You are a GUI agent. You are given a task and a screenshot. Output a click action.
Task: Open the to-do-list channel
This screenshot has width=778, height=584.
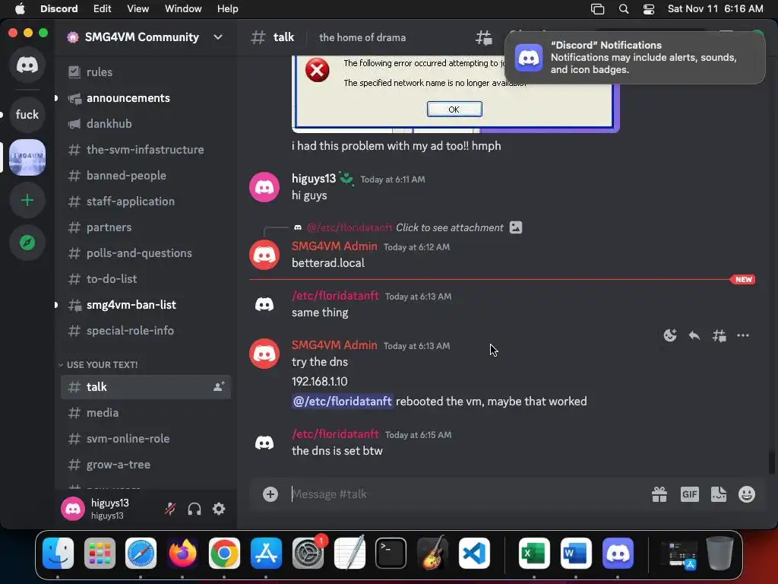[x=146, y=278]
